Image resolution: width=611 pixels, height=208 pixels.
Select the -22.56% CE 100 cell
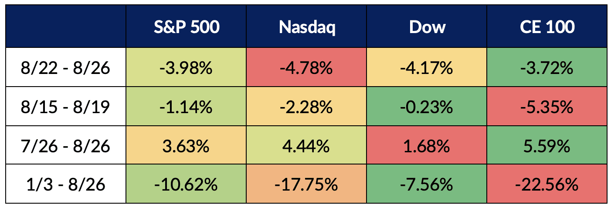click(x=547, y=184)
